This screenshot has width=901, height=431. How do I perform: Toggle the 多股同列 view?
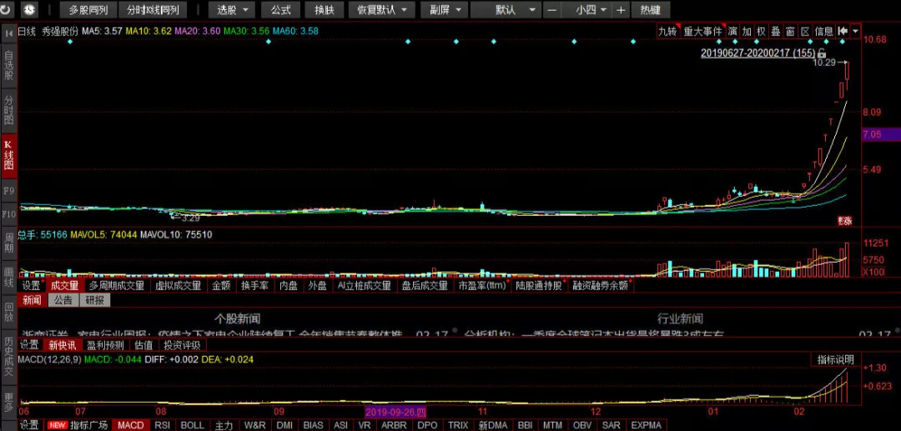pyautogui.click(x=88, y=10)
